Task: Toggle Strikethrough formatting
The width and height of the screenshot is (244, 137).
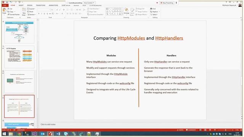Action: point(50,14)
